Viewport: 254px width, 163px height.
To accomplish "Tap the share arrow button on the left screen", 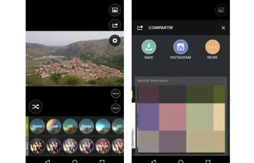I will pyautogui.click(x=115, y=25).
